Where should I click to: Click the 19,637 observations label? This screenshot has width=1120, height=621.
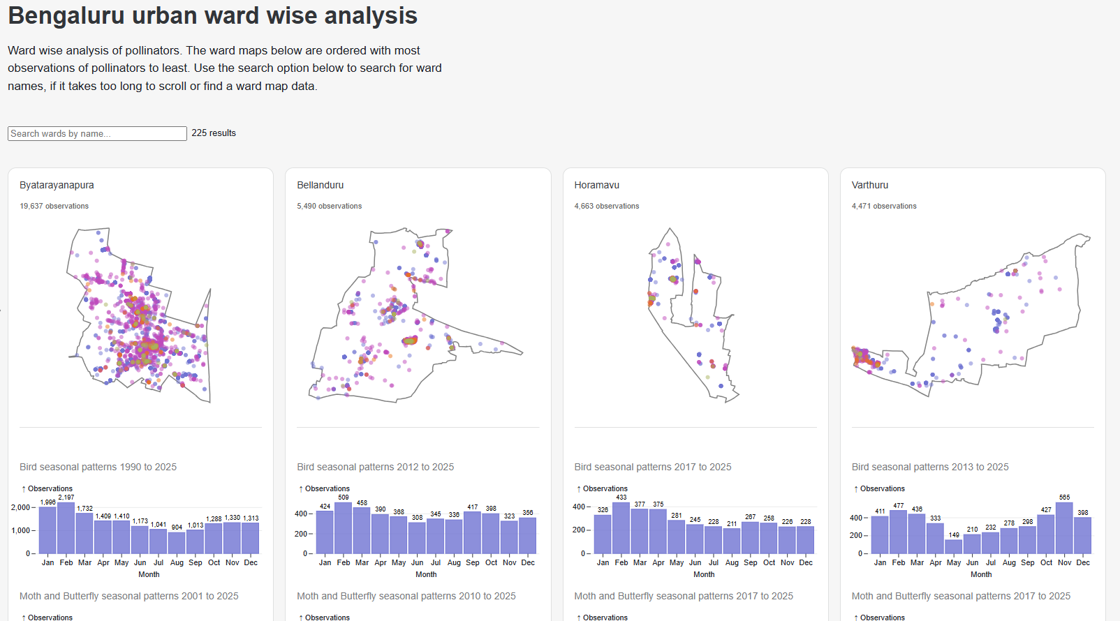[54, 206]
